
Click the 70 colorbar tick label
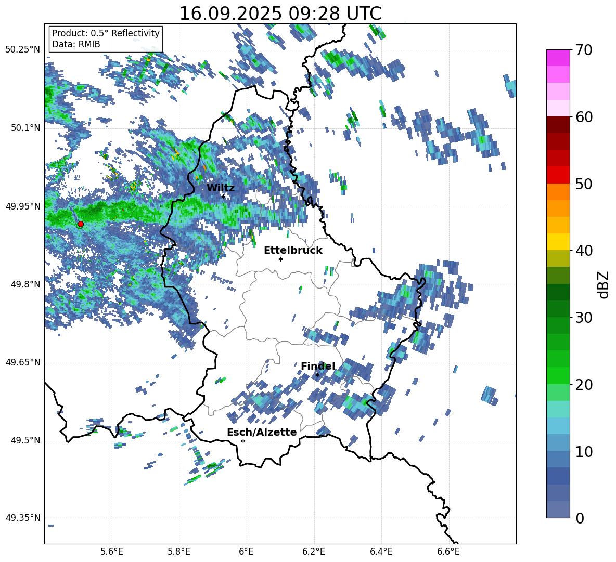click(584, 50)
